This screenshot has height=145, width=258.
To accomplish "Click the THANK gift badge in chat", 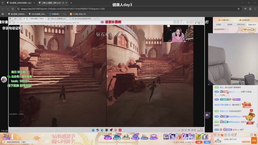I will coord(247,104).
